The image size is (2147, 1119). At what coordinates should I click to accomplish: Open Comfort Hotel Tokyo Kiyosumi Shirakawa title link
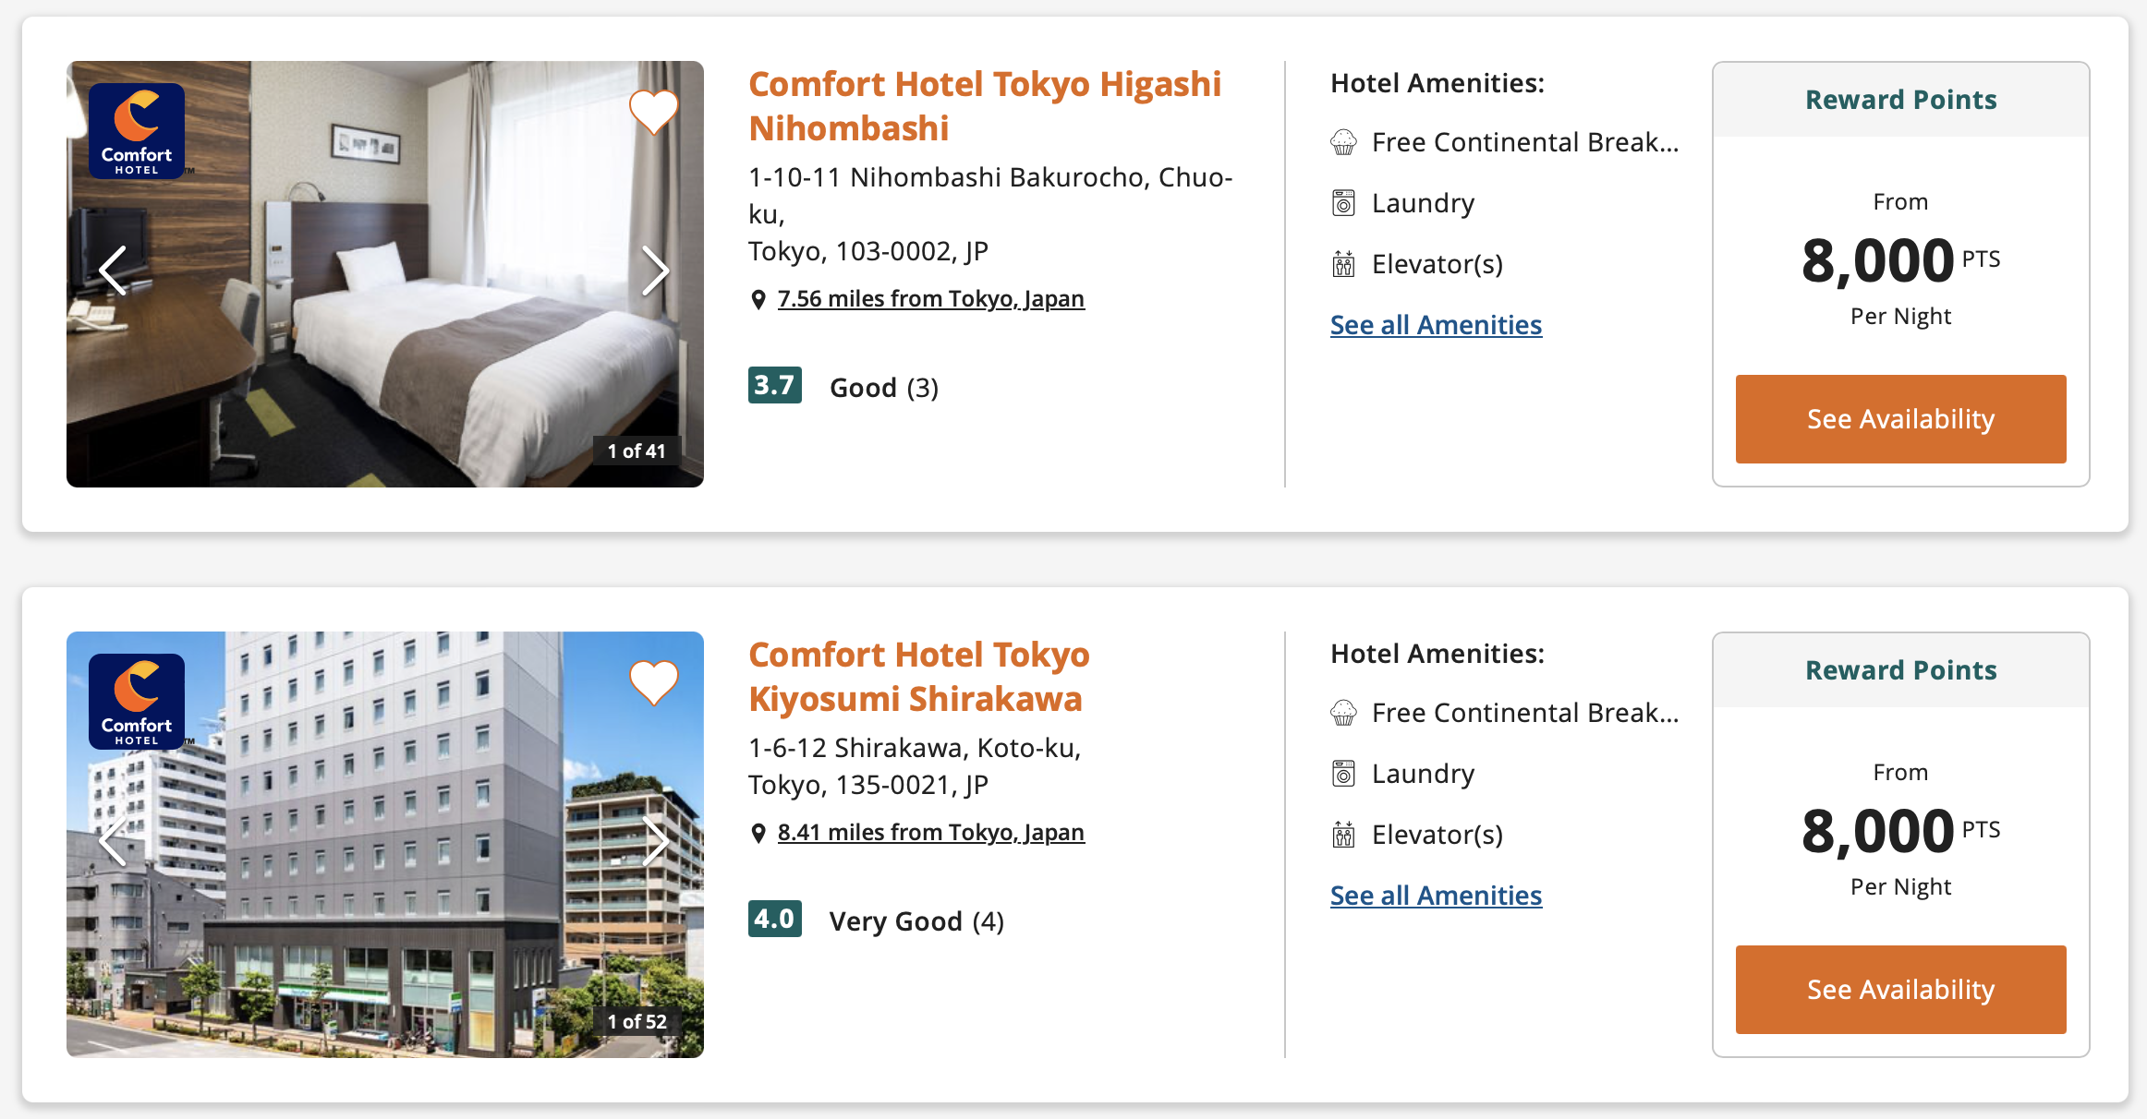(x=919, y=677)
